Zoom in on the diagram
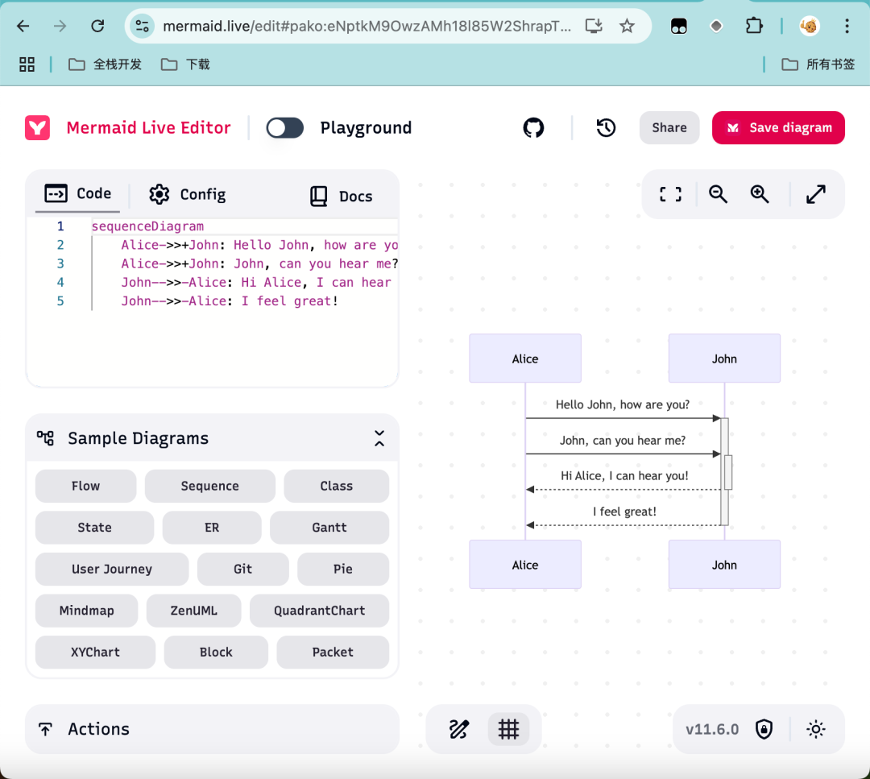Screen dimensions: 870x779 (760, 194)
